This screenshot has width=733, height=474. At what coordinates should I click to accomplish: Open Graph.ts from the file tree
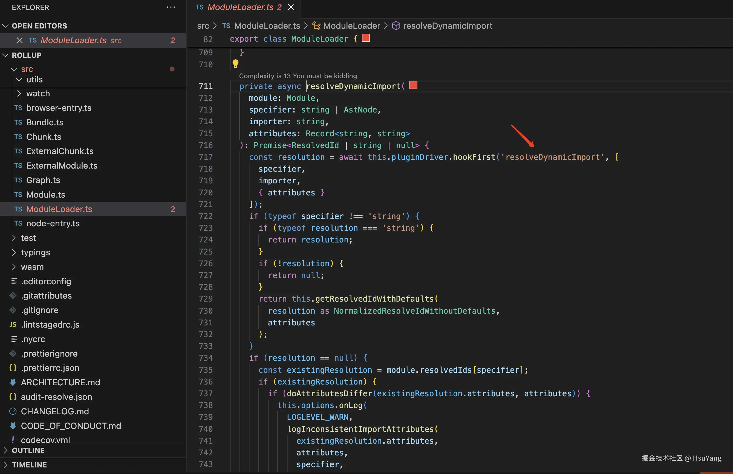tap(43, 180)
